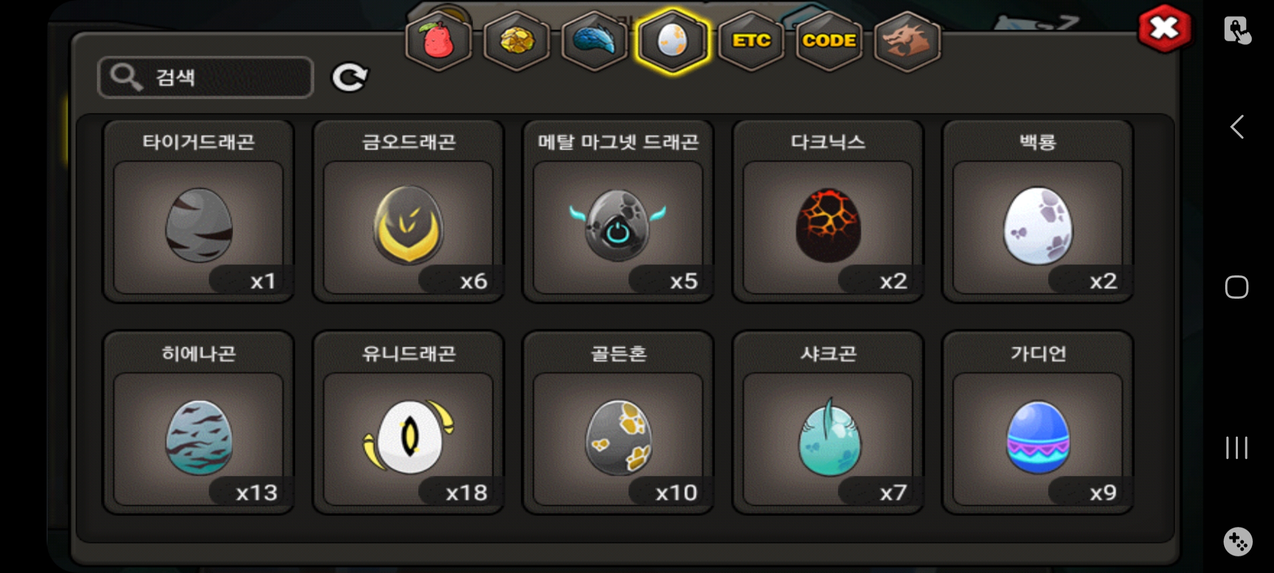The width and height of the screenshot is (1274, 573).
Task: Open the blue dragon scale tab
Action: pos(595,41)
